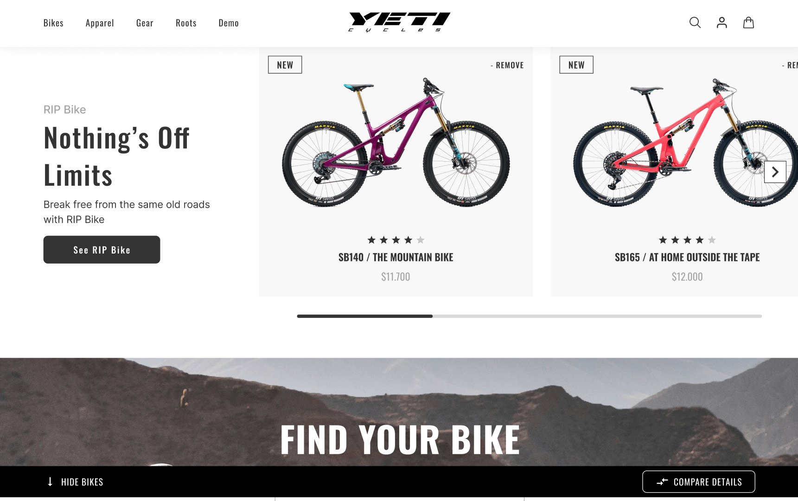Remove SB140 from the comparison
The height and width of the screenshot is (501, 798).
[507, 65]
